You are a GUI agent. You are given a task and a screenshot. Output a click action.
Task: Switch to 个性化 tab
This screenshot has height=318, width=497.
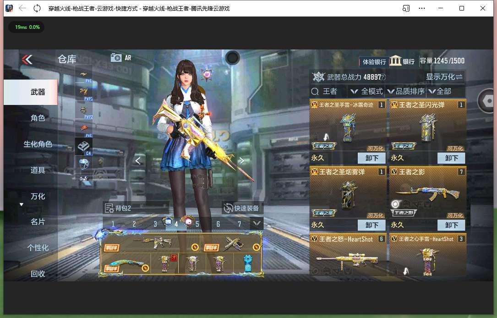tap(38, 247)
